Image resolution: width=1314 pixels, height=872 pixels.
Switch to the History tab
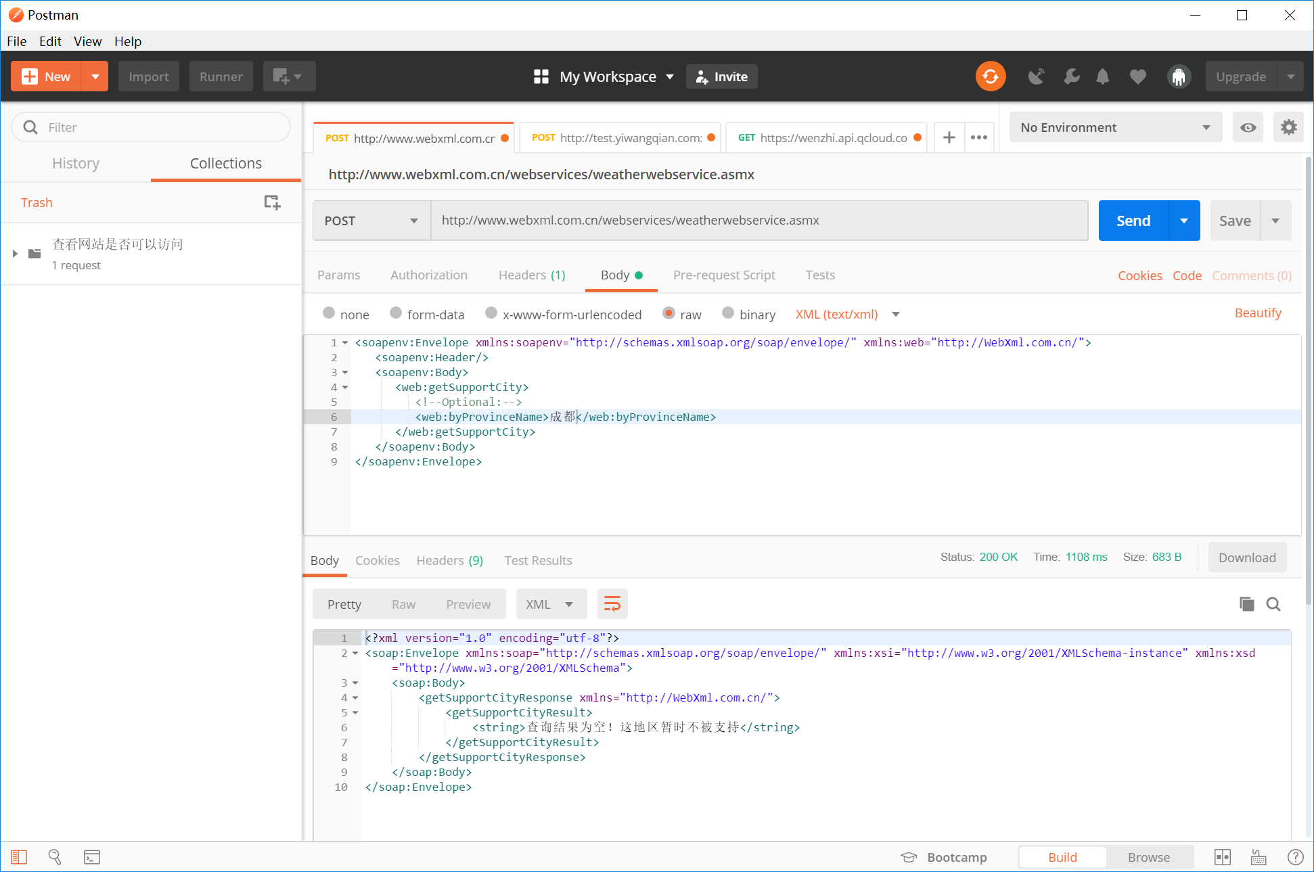(76, 163)
